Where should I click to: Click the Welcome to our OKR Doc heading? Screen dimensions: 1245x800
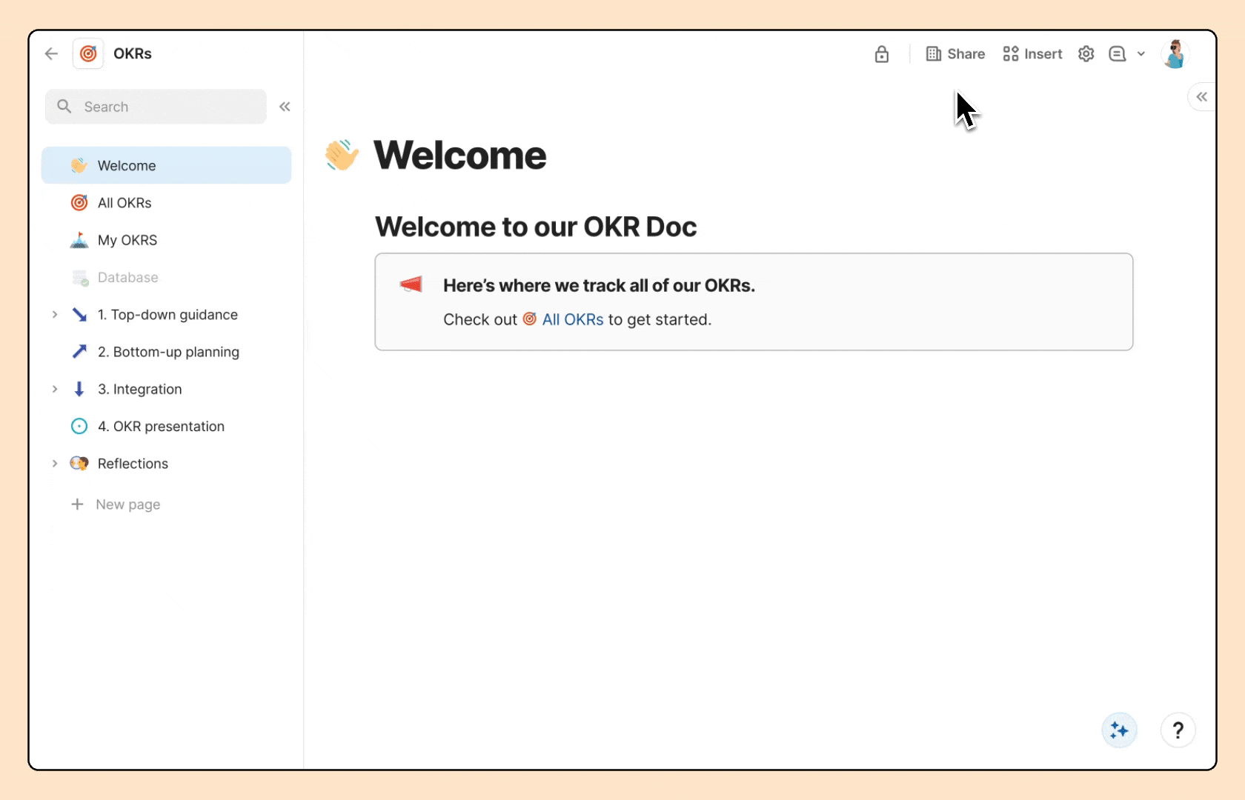(536, 227)
